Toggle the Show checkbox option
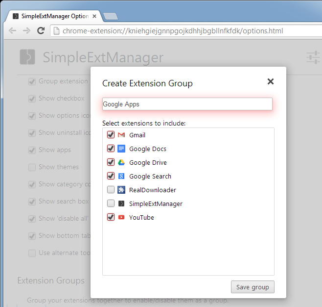 pos(32,99)
